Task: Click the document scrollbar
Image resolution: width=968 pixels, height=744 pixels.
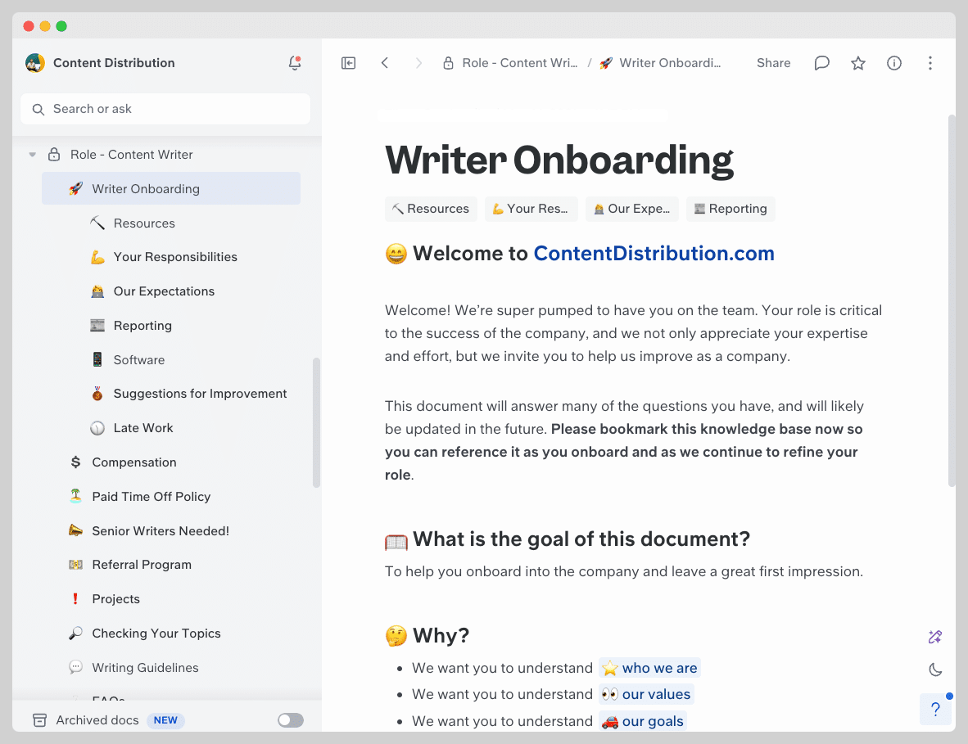Action: tap(952, 300)
